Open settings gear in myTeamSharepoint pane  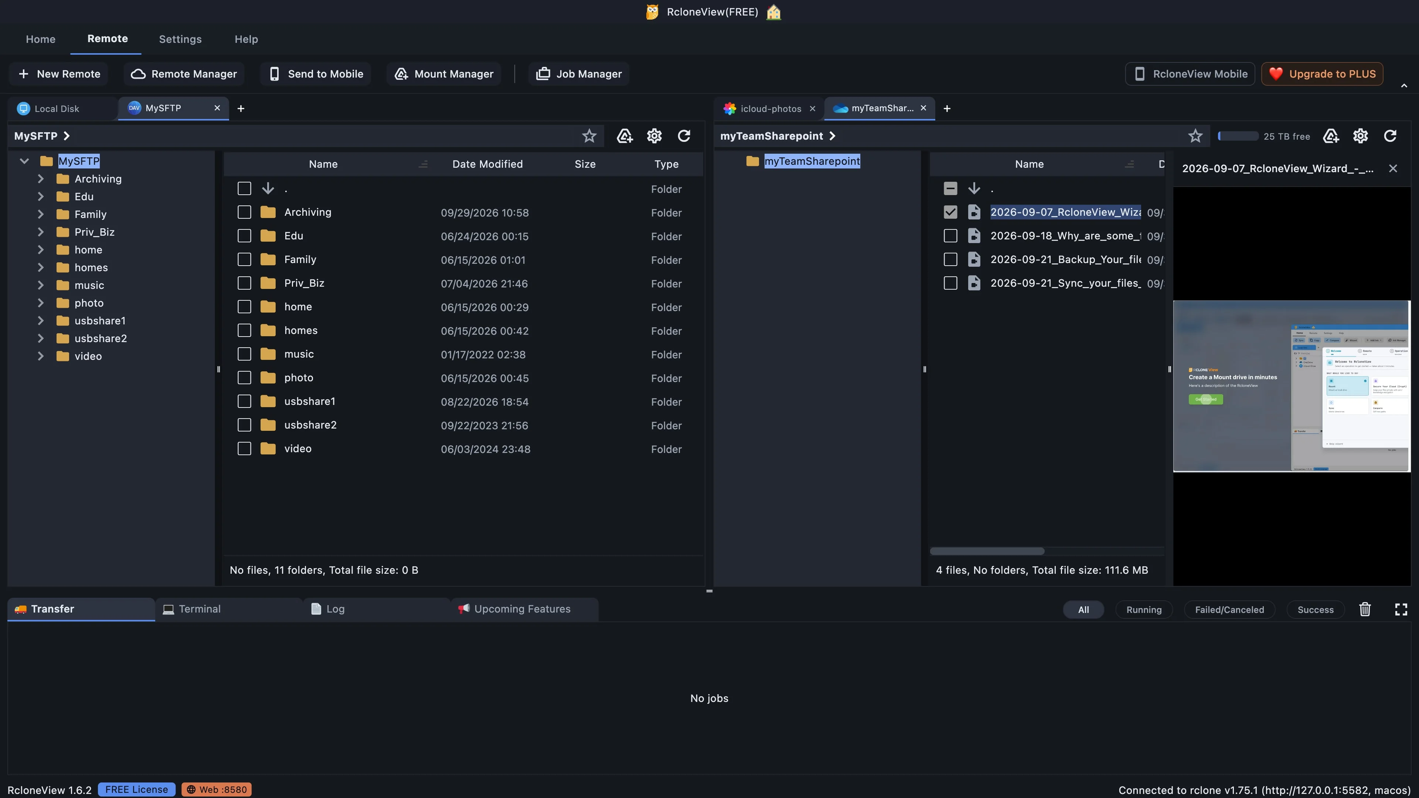tap(1361, 136)
